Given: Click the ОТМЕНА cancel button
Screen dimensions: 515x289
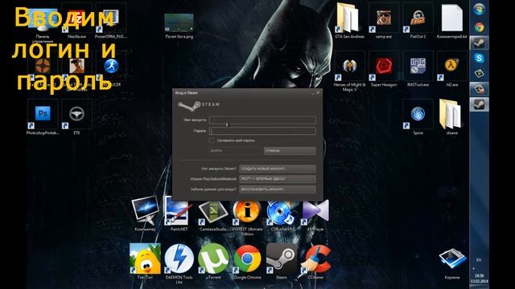Looking at the screenshot, I should [x=290, y=151].
